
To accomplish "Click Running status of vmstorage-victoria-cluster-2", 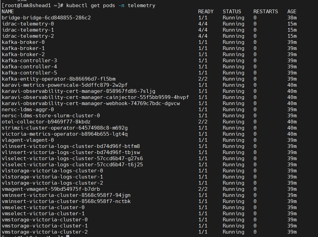I will (x=233, y=232).
